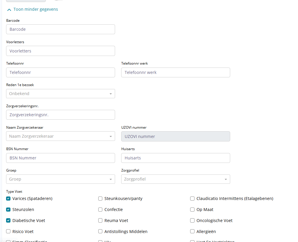The width and height of the screenshot is (298, 242).
Task: Enable Claudicatio Intermittens (Etalagebenen) checkbox
Action: (x=192, y=199)
